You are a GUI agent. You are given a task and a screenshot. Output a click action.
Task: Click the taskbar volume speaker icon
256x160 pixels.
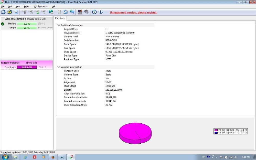tap(236, 157)
